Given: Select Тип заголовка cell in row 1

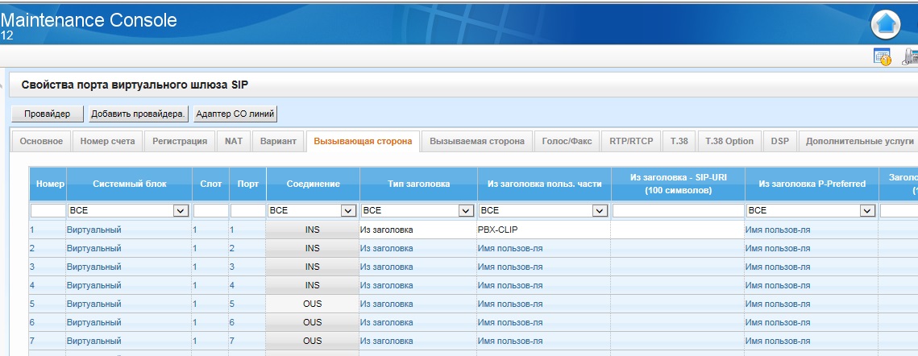Looking at the screenshot, I should (418, 230).
